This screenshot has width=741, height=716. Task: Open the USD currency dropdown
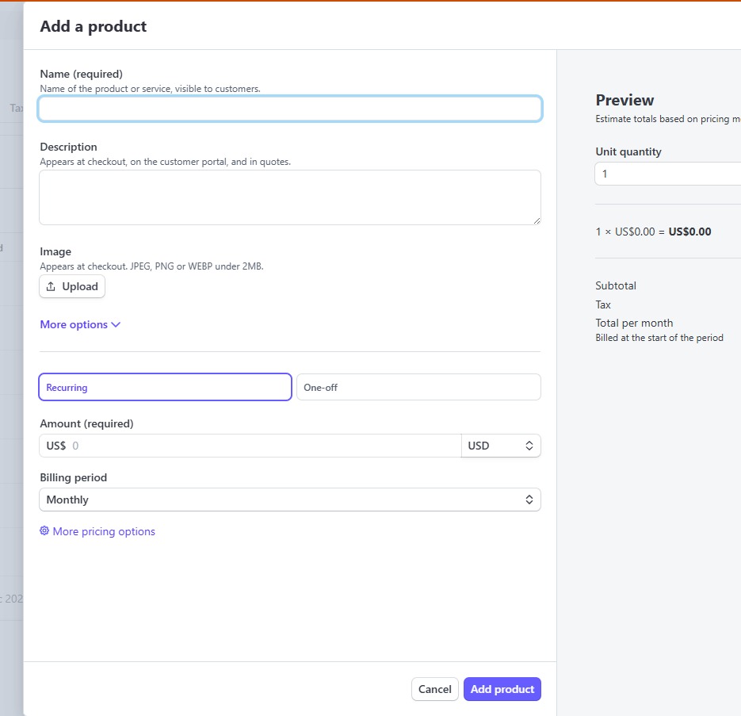tap(501, 446)
